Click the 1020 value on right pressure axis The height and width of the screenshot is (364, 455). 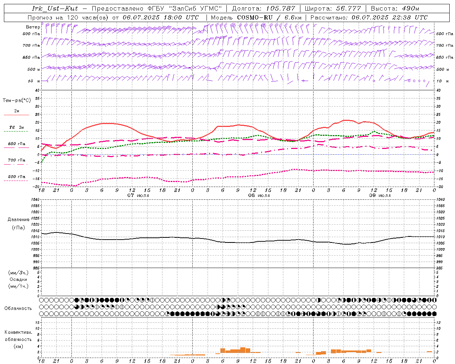tap(440, 225)
